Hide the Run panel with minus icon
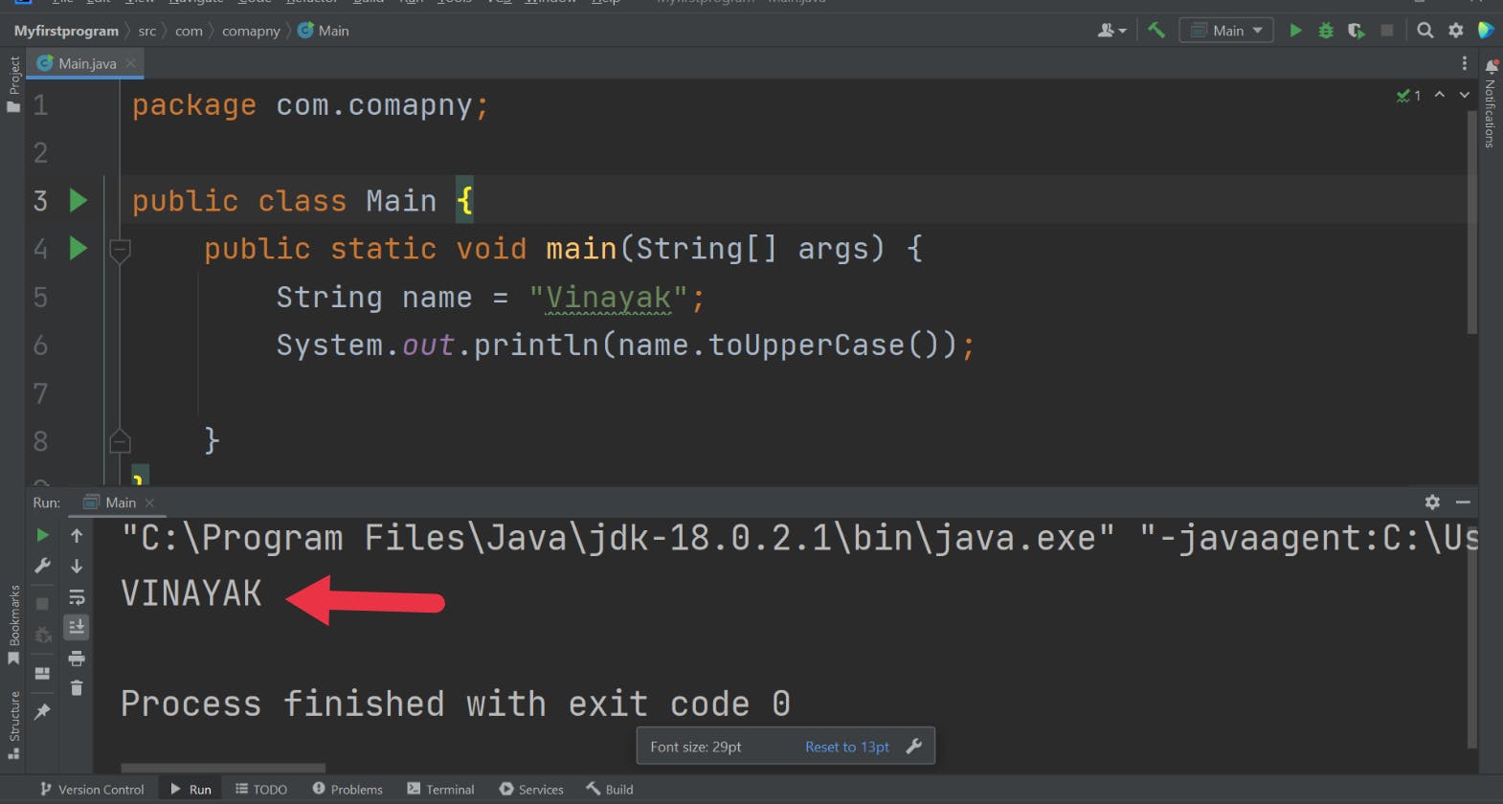 point(1463,502)
